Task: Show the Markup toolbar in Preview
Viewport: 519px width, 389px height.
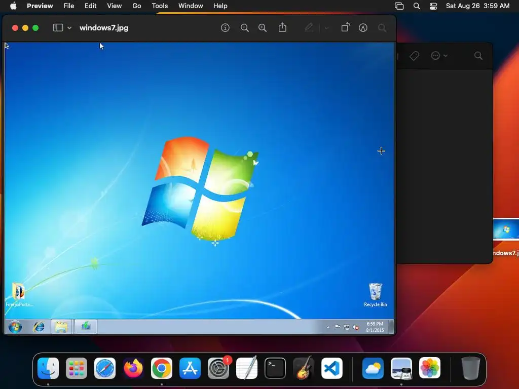Action: (x=363, y=28)
